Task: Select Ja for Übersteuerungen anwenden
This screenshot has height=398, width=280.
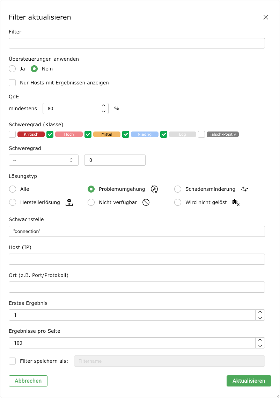Action: [x=12, y=69]
